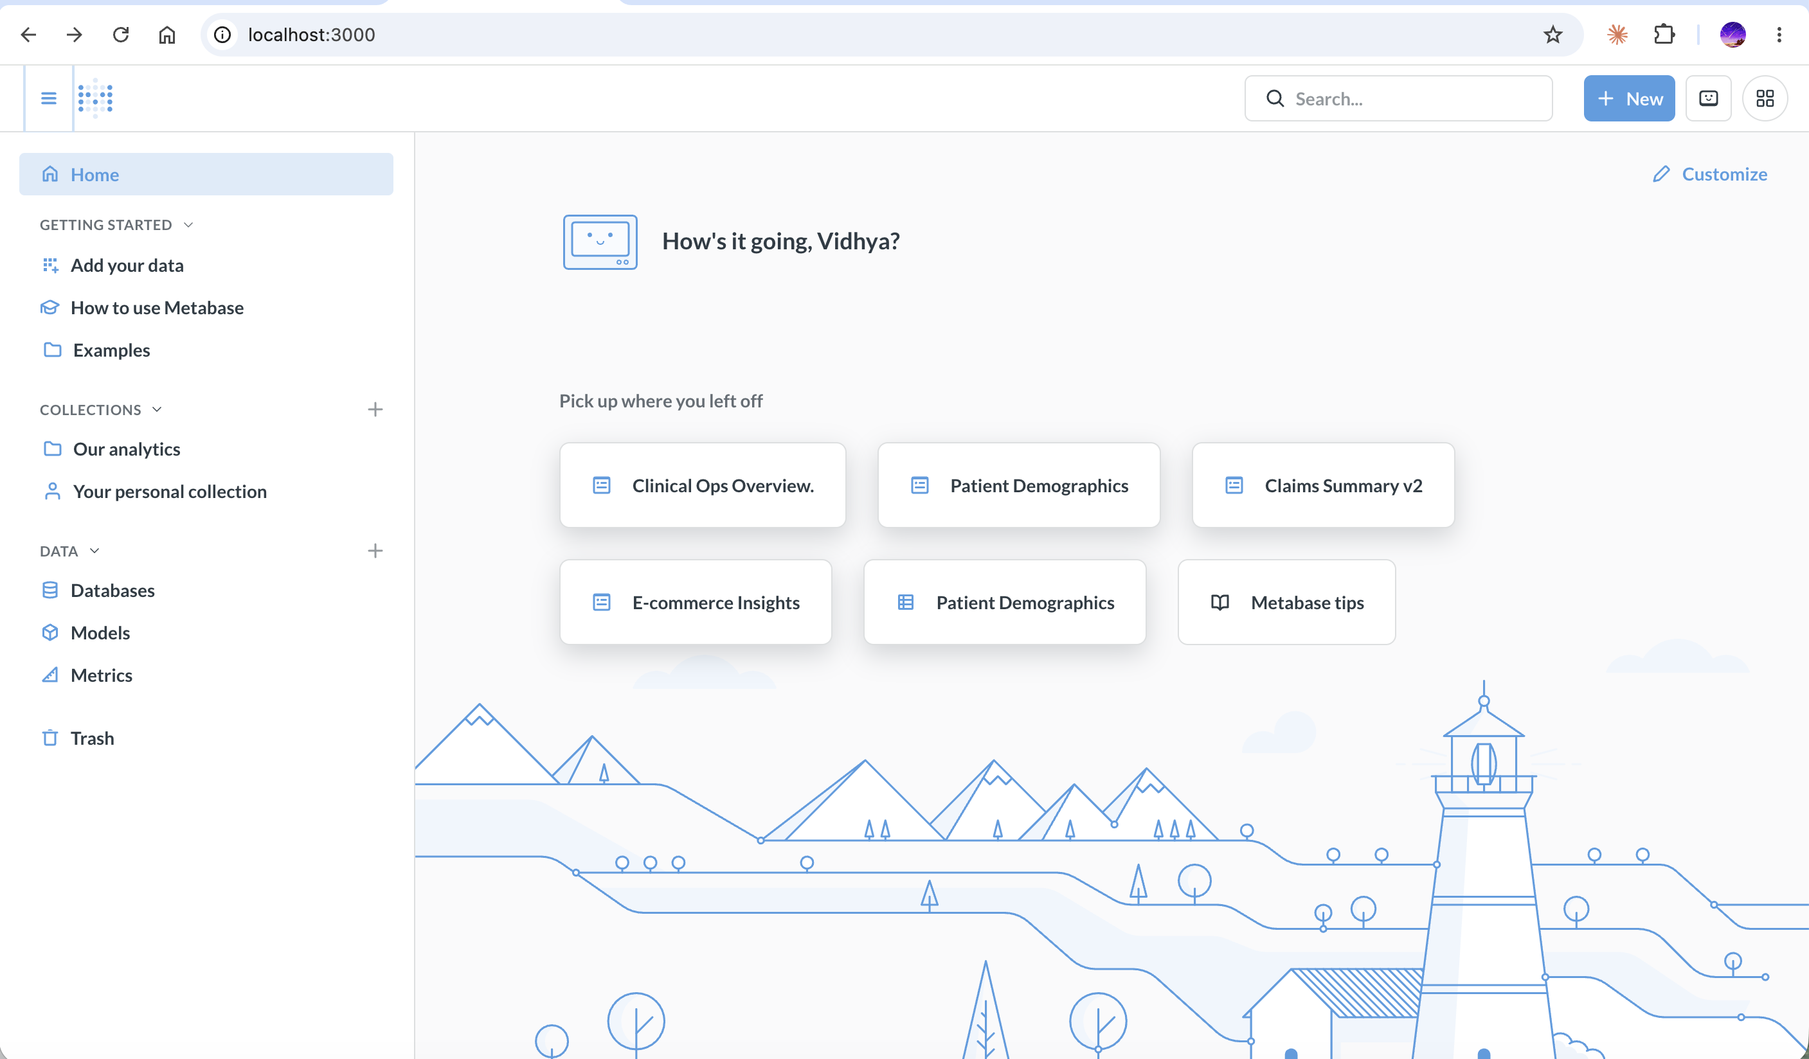Click the Customize link
The image size is (1809, 1059).
click(x=1709, y=174)
